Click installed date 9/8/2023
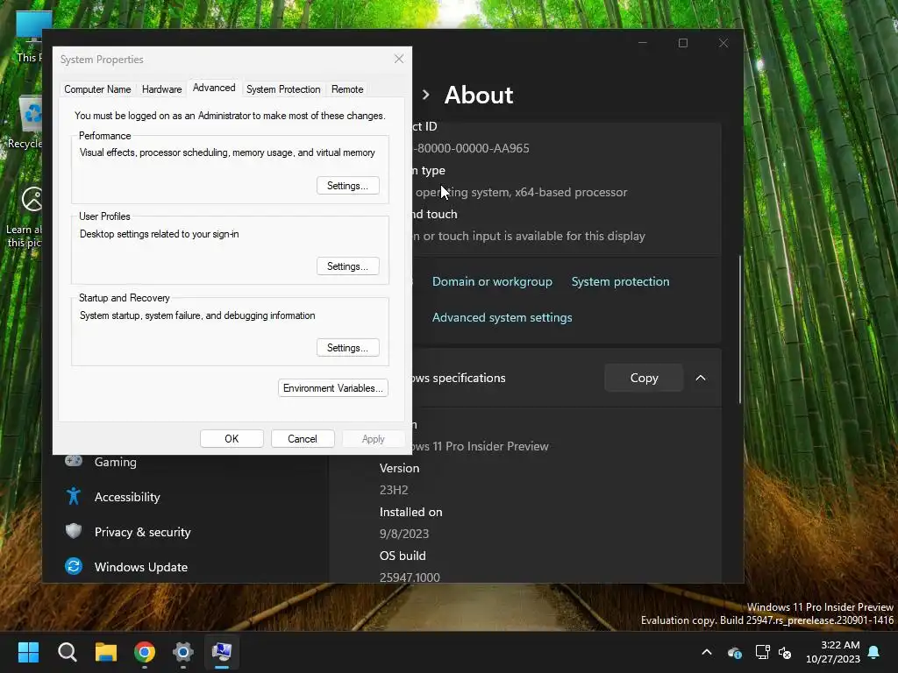This screenshot has height=673, width=898. coord(403,534)
